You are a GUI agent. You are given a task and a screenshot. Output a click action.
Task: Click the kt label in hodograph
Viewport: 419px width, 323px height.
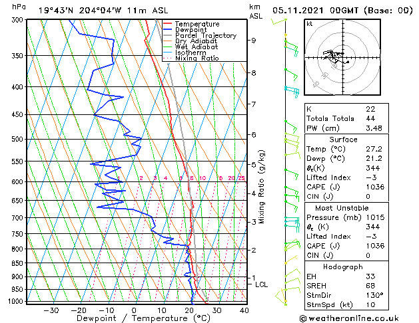[310, 24]
